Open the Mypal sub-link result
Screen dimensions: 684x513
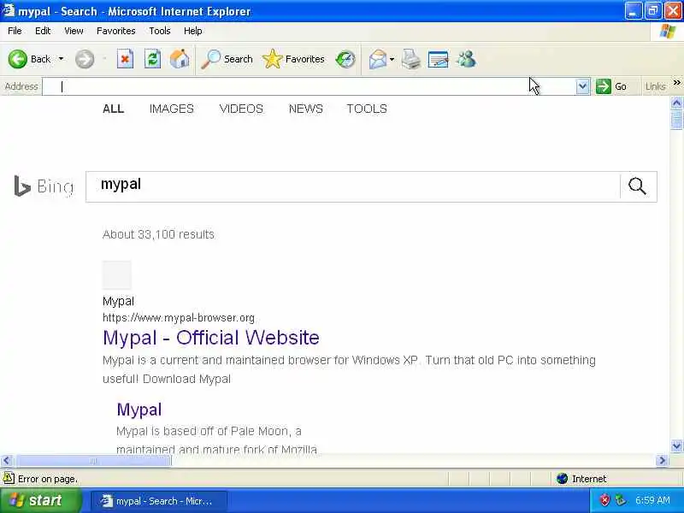pyautogui.click(x=139, y=410)
